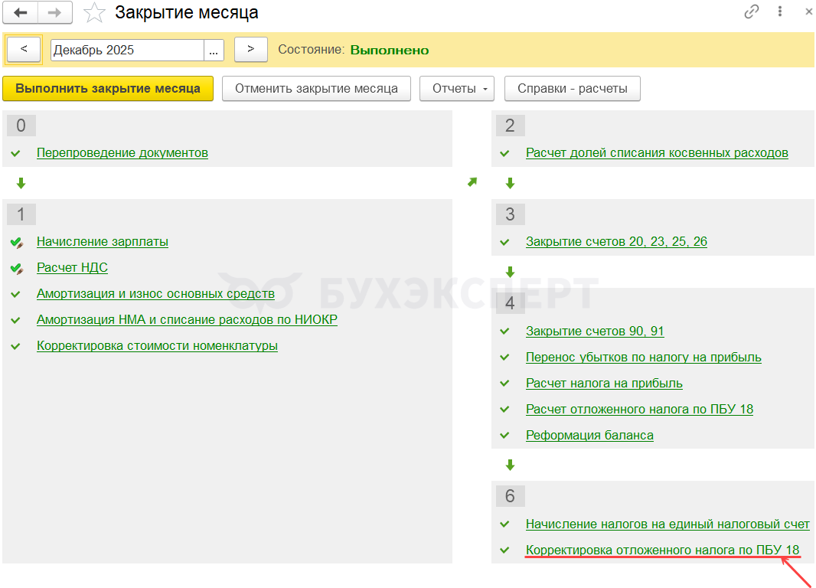Add page to favorites with star icon
The width and height of the screenshot is (816, 588).
(x=94, y=13)
